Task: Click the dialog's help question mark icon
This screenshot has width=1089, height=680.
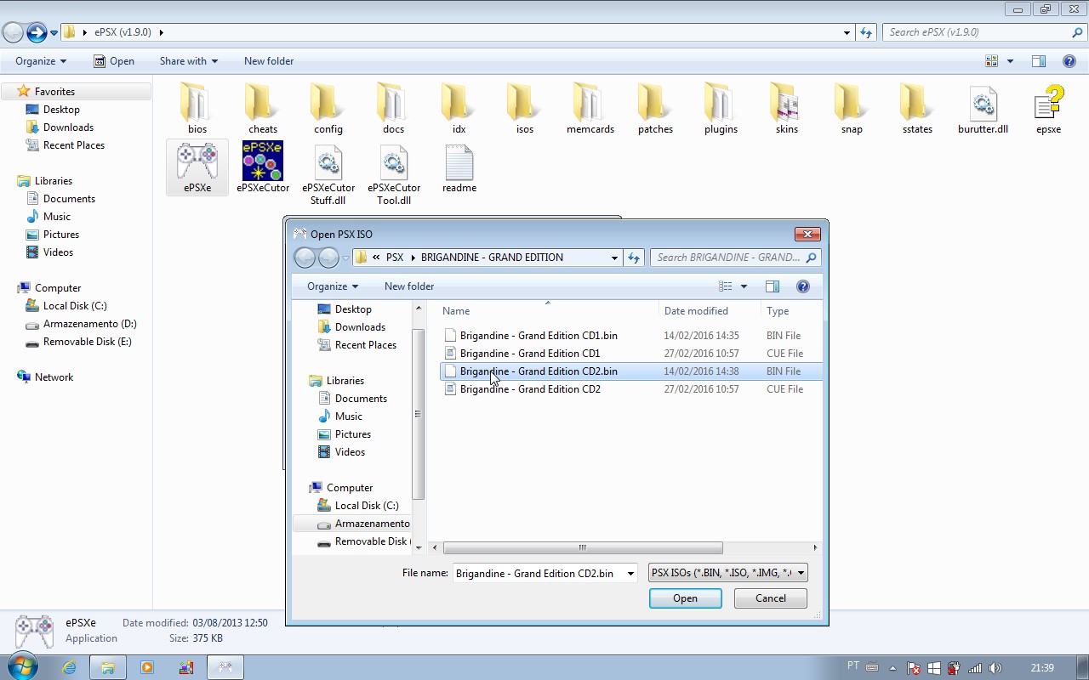Action: 802,286
